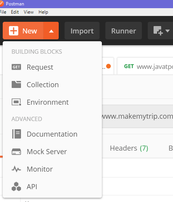
Task: Click the API hexagons icon
Action: [16, 186]
